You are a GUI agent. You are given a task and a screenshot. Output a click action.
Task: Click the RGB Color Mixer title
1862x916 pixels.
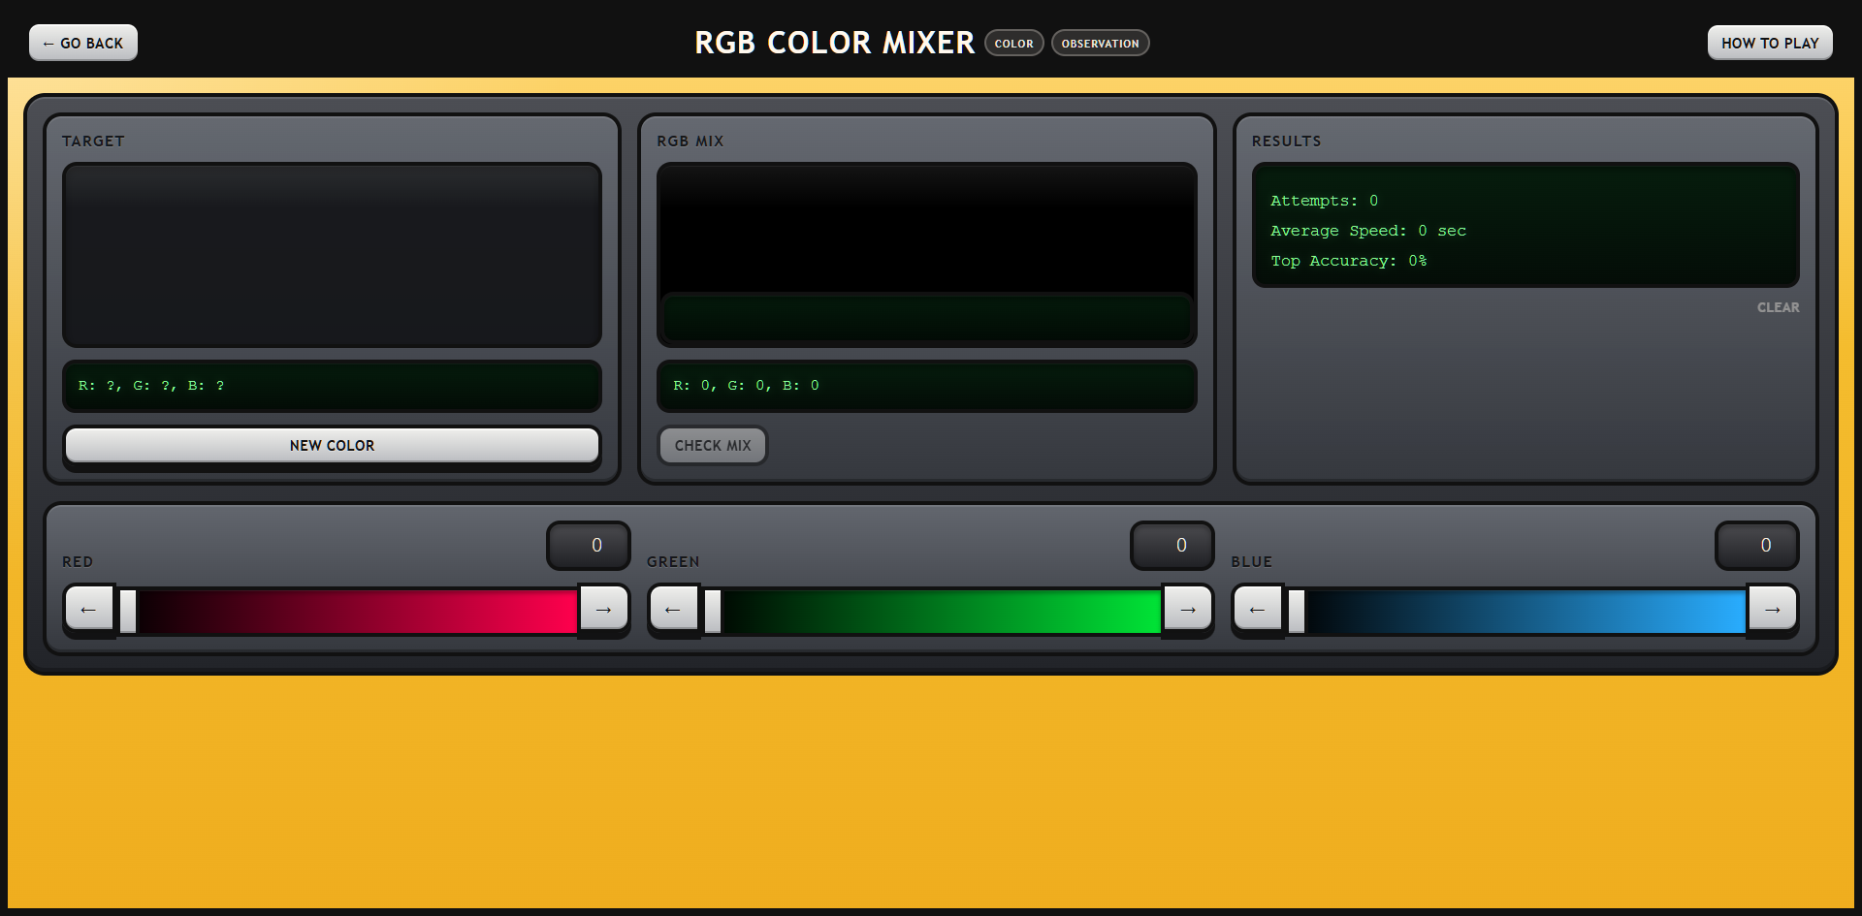pyautogui.click(x=834, y=43)
